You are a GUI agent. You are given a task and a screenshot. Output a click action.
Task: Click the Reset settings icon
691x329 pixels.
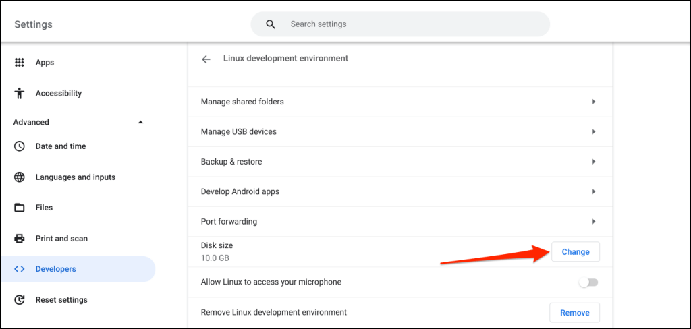20,300
